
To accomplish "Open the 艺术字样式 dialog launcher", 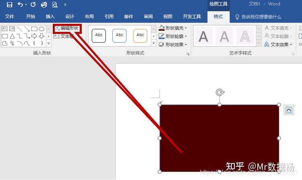I will (293, 54).
